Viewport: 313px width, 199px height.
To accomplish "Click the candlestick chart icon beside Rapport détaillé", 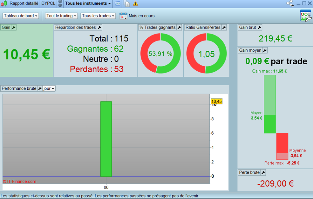I will coord(3,3).
